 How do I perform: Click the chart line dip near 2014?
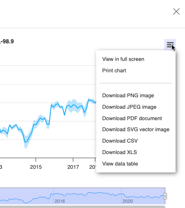pyautogui.click(x=25, y=142)
